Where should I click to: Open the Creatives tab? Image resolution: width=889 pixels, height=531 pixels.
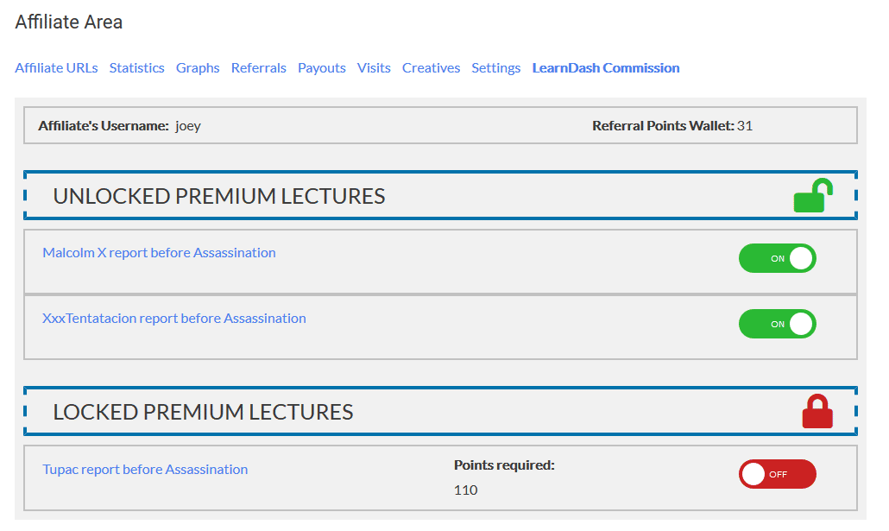(x=431, y=68)
